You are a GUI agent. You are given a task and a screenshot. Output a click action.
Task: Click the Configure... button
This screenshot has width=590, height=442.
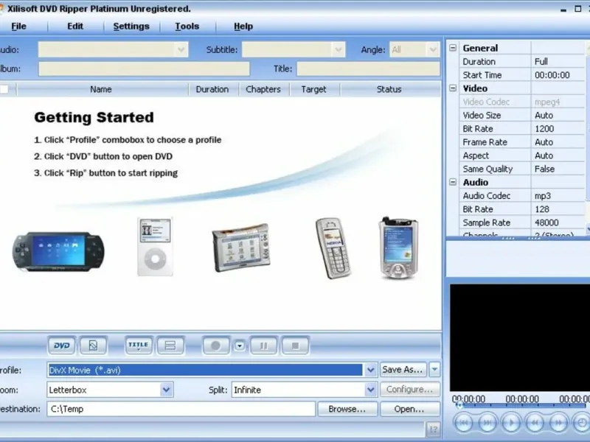[x=410, y=390]
